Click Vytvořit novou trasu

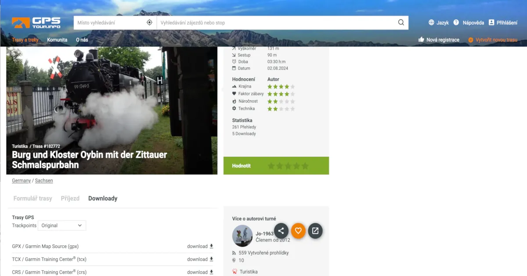coord(496,39)
